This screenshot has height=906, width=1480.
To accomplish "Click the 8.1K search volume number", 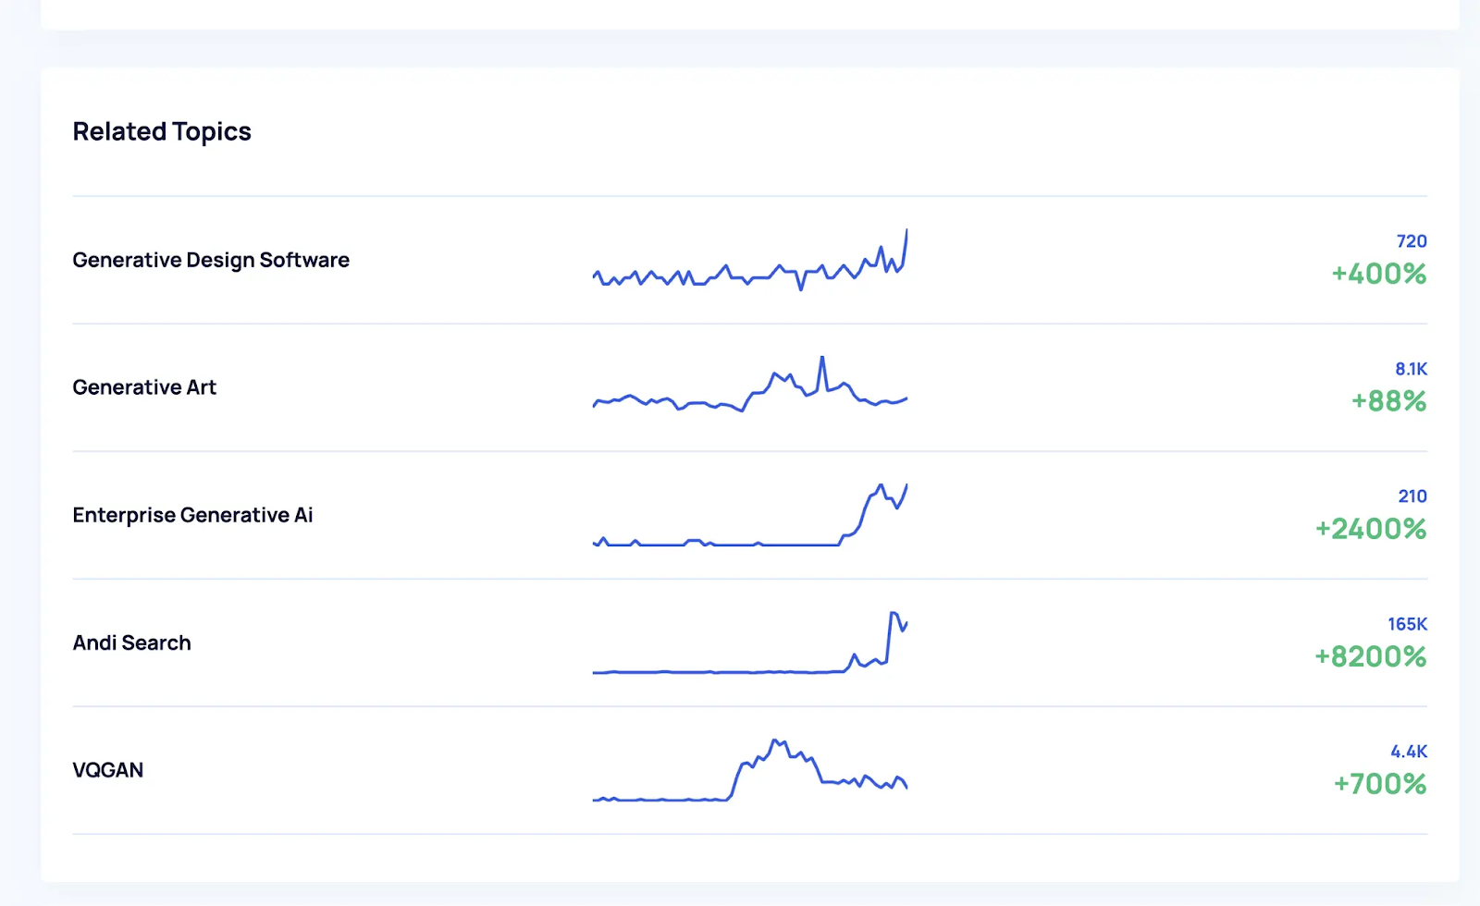I will point(1411,369).
